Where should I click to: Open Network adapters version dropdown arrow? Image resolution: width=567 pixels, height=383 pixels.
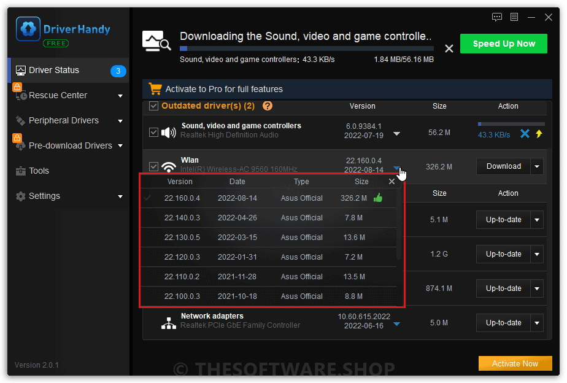[396, 324]
